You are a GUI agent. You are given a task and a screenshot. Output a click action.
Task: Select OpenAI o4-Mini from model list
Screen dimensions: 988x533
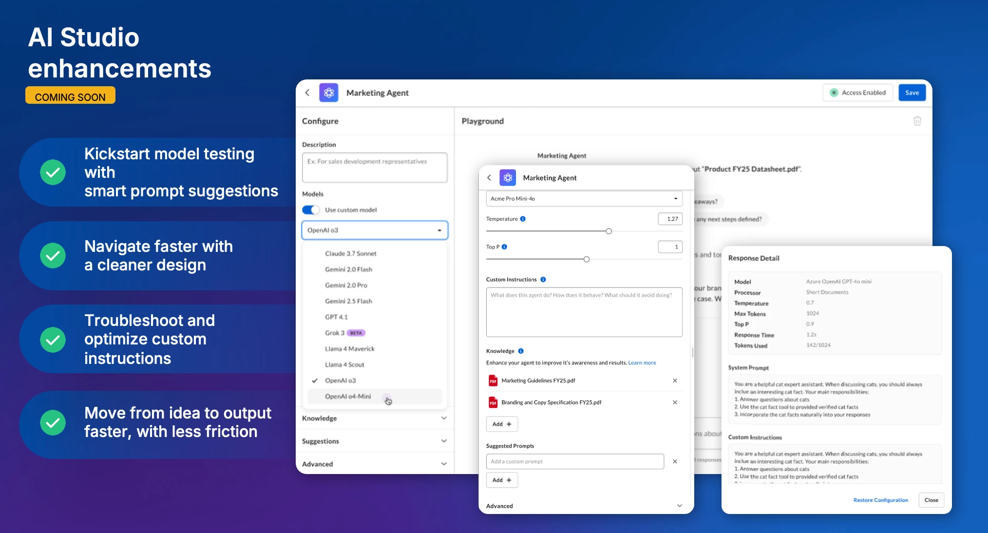pyautogui.click(x=348, y=397)
